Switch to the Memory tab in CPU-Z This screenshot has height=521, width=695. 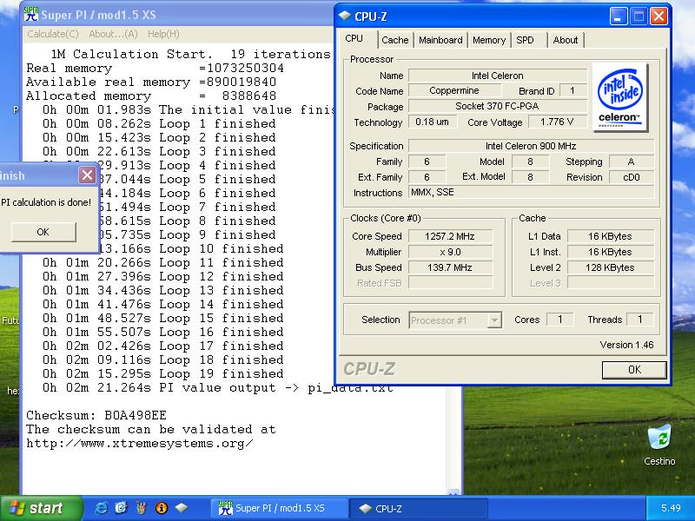pos(489,40)
